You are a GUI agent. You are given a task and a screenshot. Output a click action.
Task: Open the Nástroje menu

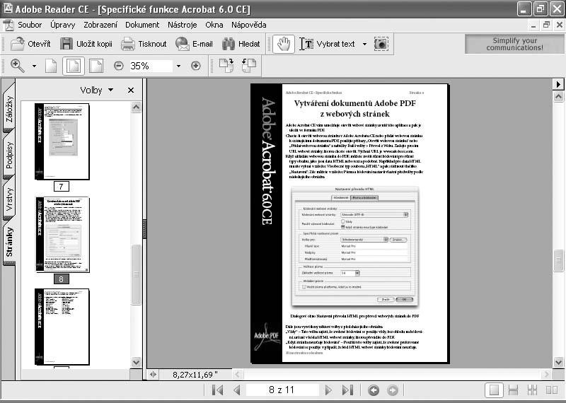[183, 25]
